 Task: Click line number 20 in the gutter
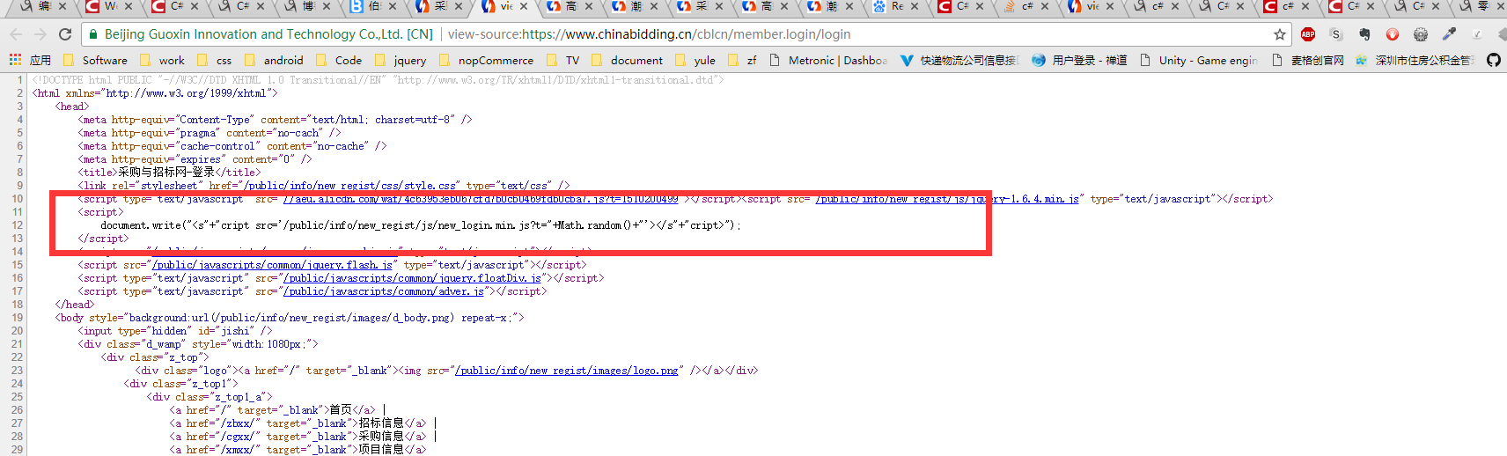(x=17, y=331)
